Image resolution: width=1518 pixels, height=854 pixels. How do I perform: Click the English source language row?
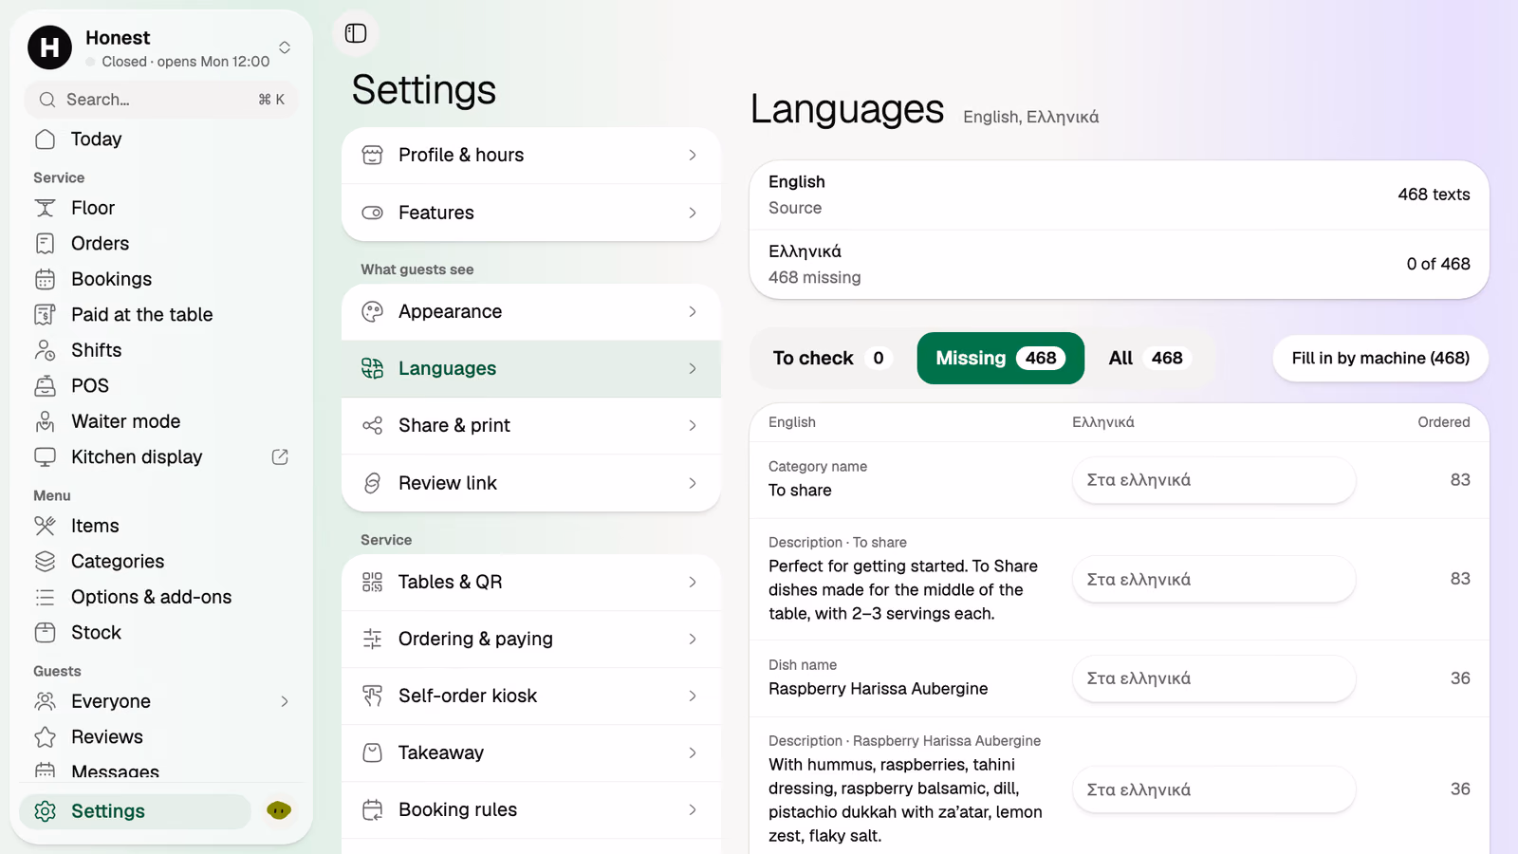tap(1120, 195)
